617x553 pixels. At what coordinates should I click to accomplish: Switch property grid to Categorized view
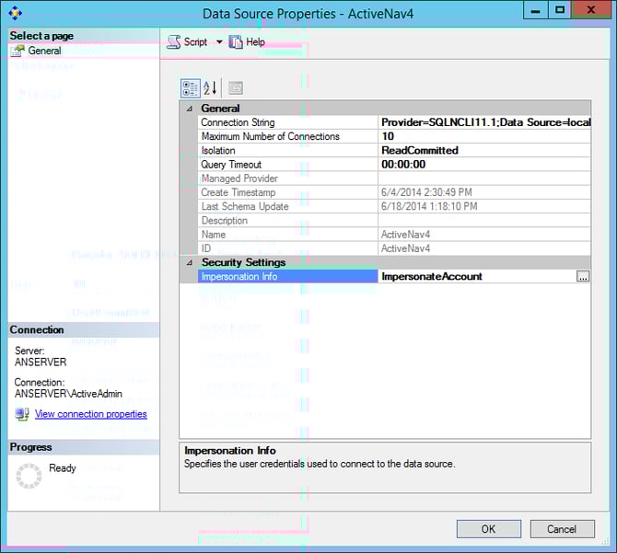pyautogui.click(x=191, y=88)
